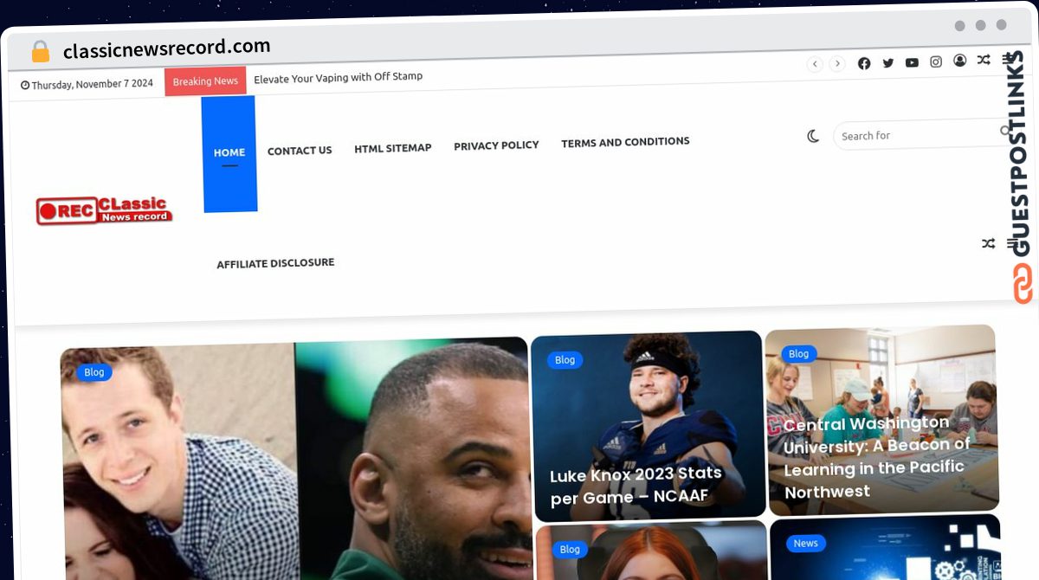The height and width of the screenshot is (580, 1039).
Task: Open the Affiliate Disclosure menu item
Action: [275, 263]
